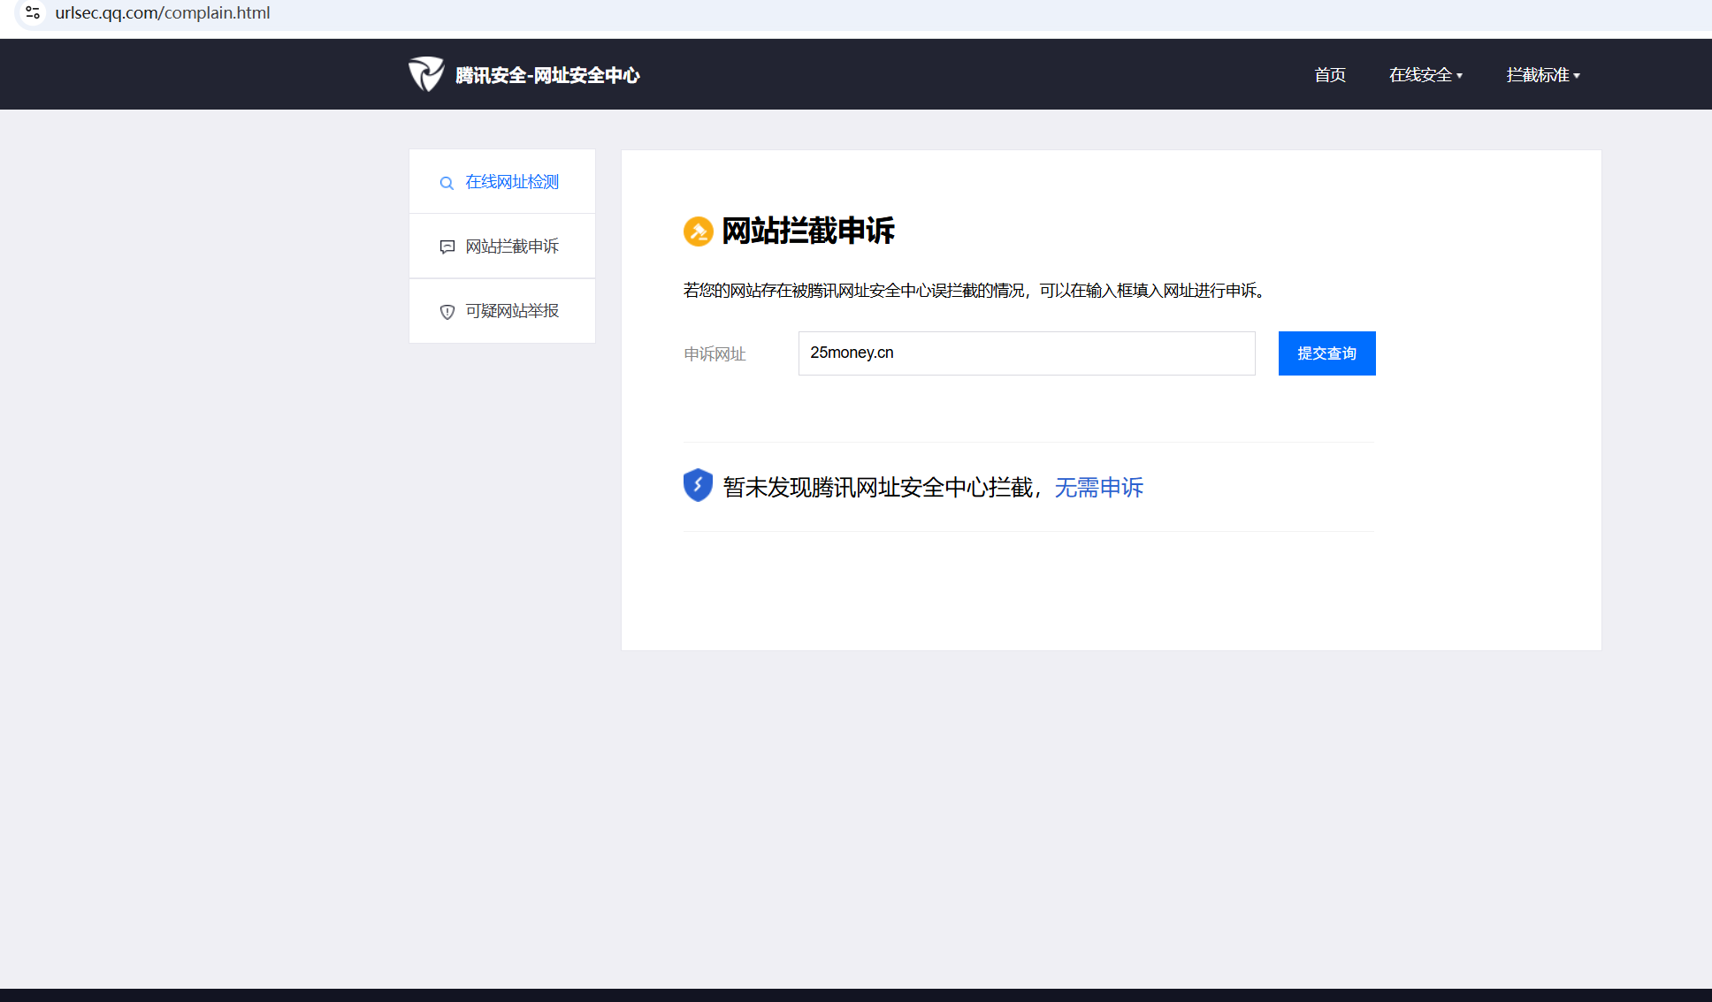Click the site info icon in address bar
This screenshot has width=1712, height=1002.
[33, 12]
